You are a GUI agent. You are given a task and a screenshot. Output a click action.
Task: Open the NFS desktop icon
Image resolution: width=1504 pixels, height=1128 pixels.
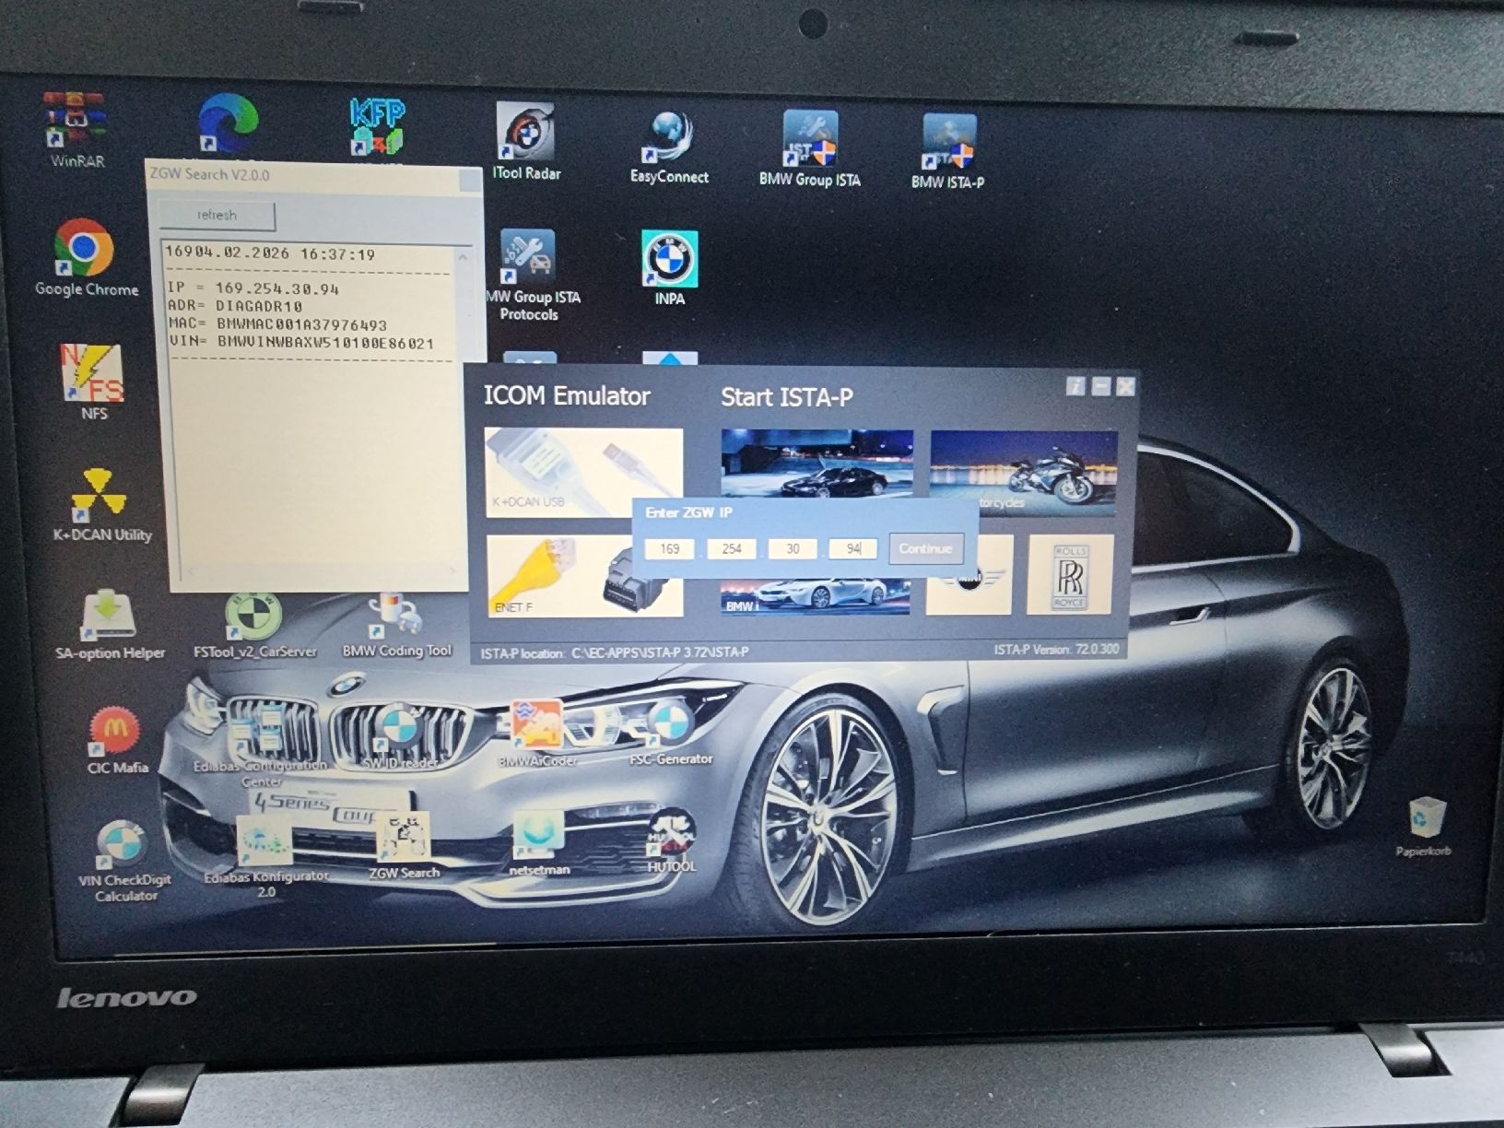coord(93,382)
